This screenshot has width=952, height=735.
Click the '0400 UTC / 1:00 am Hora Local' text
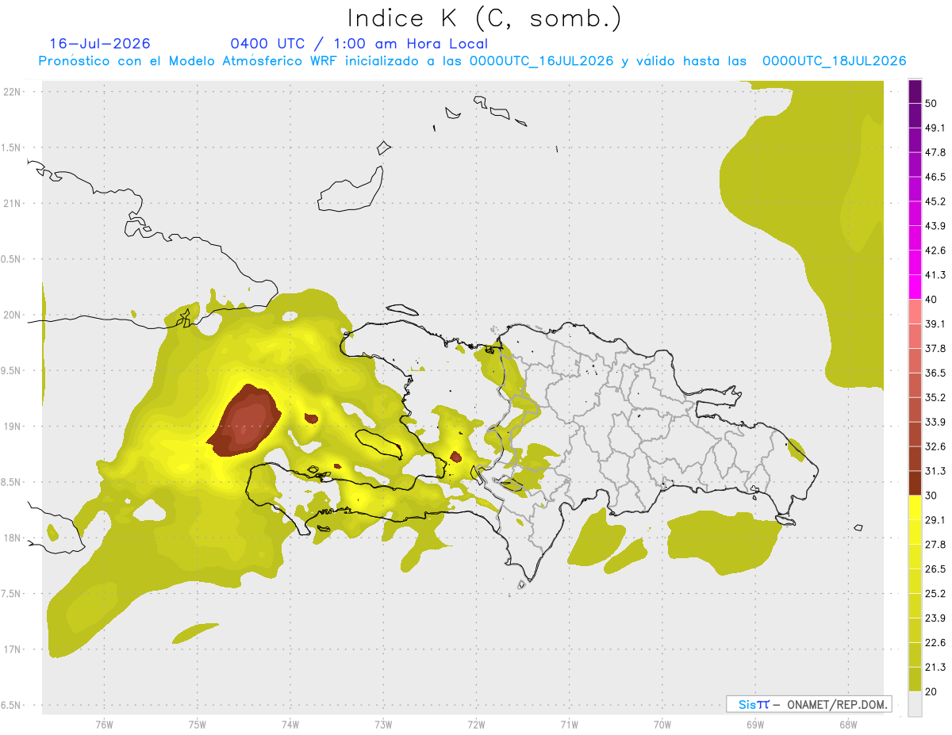(359, 44)
